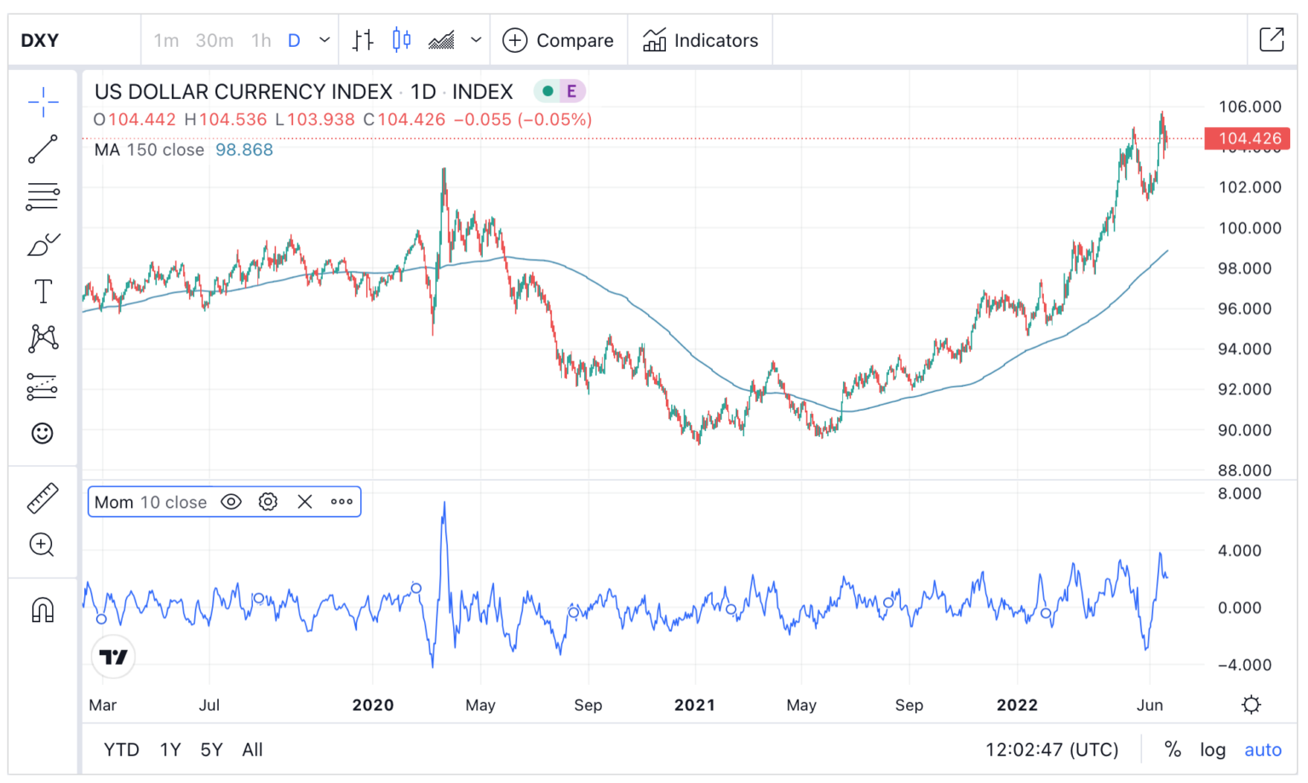
Task: Enable logarithmic price scale
Action: pyautogui.click(x=1212, y=750)
